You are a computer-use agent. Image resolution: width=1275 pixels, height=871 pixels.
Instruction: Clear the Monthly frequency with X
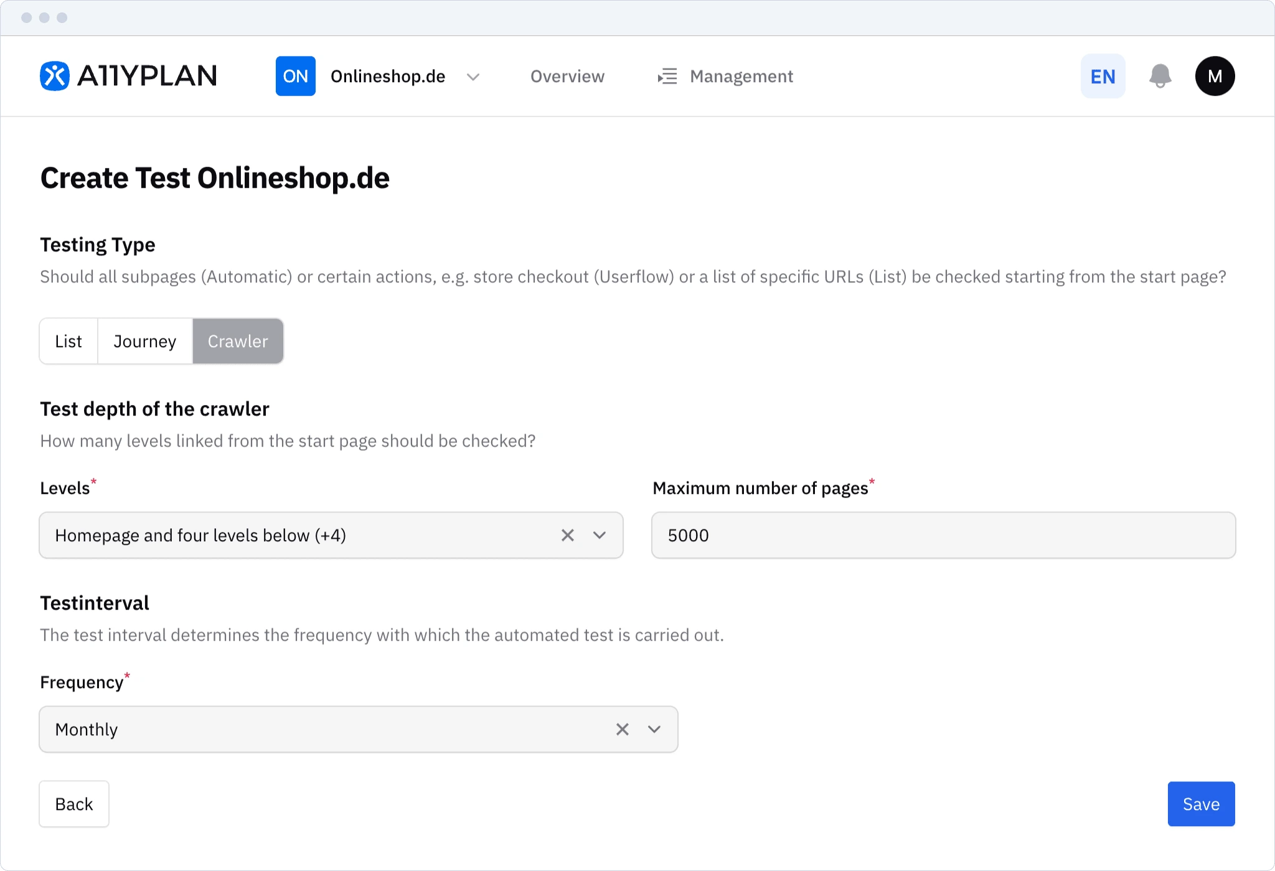[x=622, y=729]
